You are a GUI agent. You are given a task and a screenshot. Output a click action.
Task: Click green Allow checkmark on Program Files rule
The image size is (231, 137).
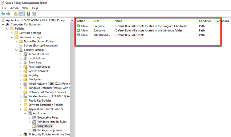tap(79, 26)
